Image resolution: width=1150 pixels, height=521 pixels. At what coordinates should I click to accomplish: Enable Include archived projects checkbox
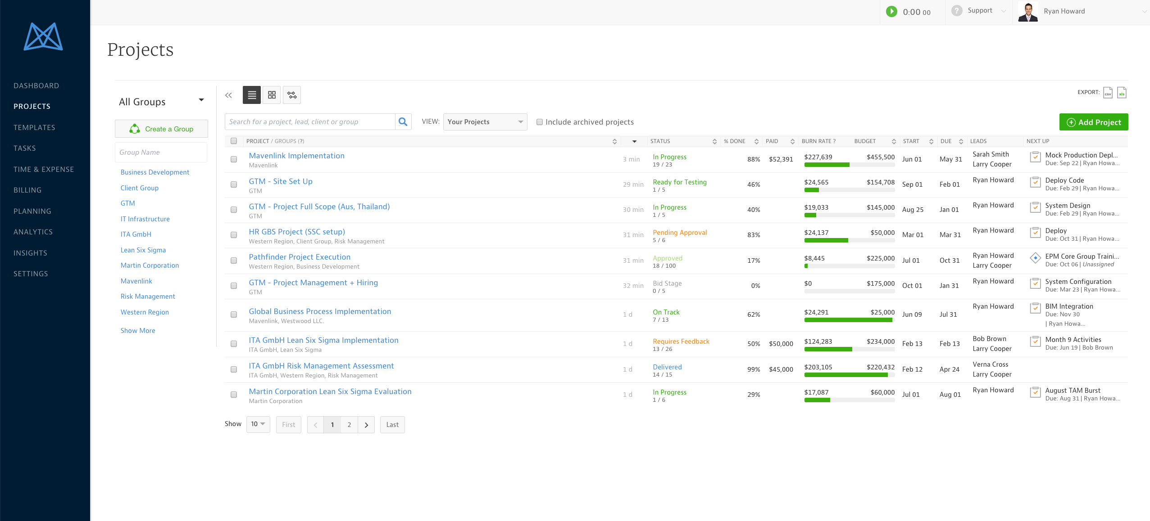[x=540, y=122]
